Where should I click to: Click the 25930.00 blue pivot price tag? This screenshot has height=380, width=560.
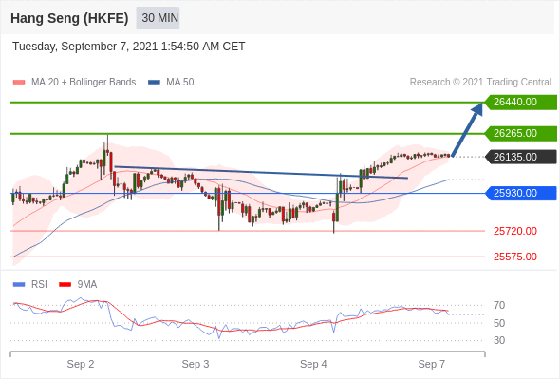pos(520,194)
